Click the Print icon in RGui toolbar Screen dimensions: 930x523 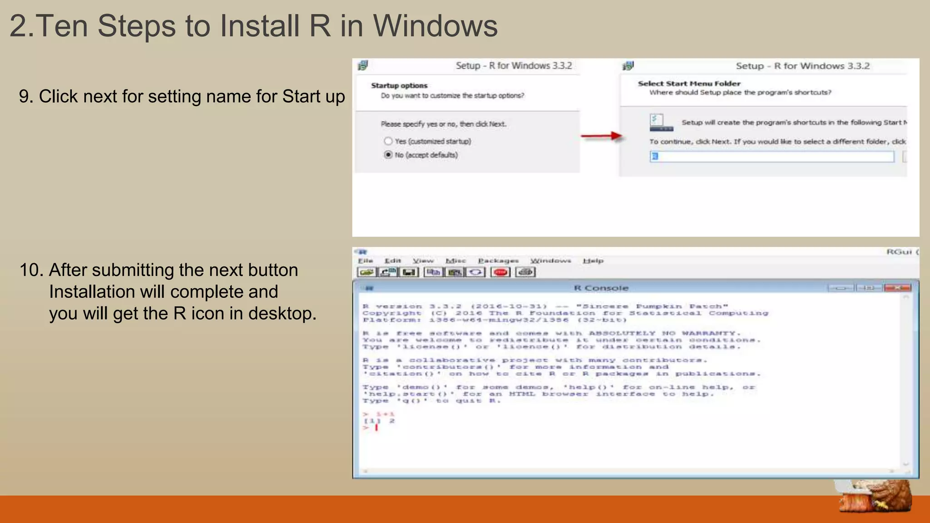pos(526,272)
